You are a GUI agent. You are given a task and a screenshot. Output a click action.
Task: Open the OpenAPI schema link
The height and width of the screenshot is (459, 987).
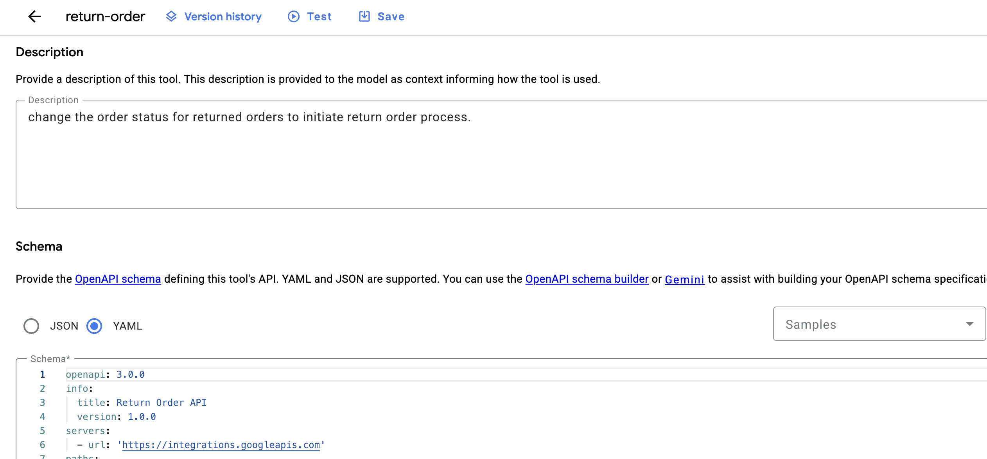(118, 279)
